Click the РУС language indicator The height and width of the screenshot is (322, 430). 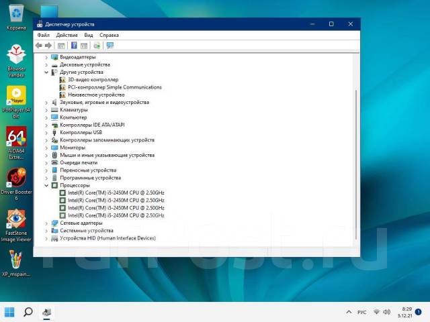coord(361,312)
